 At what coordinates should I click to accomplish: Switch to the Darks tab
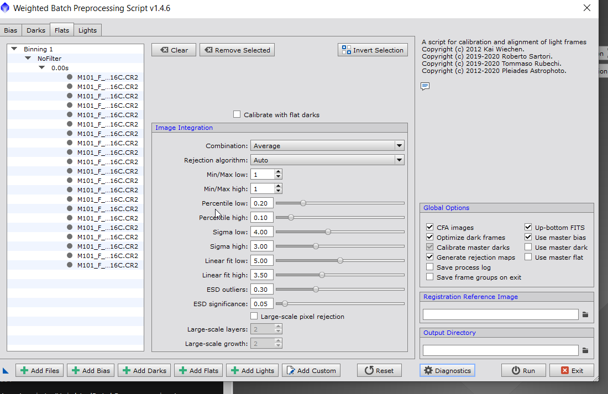pos(36,30)
